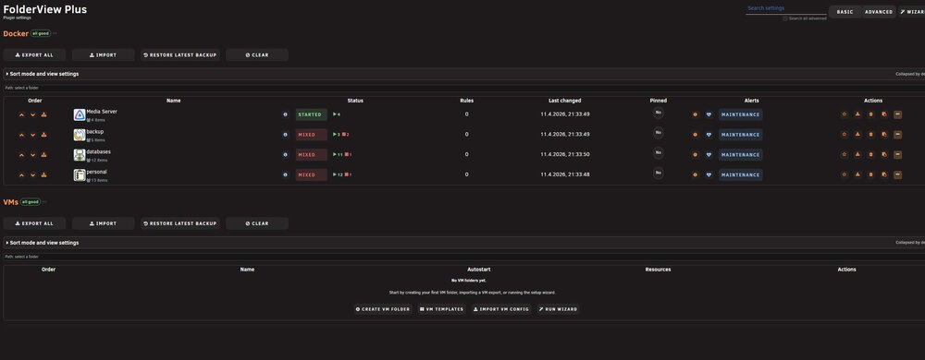Focus the Search settings field
The width and height of the screenshot is (925, 360).
click(x=786, y=9)
